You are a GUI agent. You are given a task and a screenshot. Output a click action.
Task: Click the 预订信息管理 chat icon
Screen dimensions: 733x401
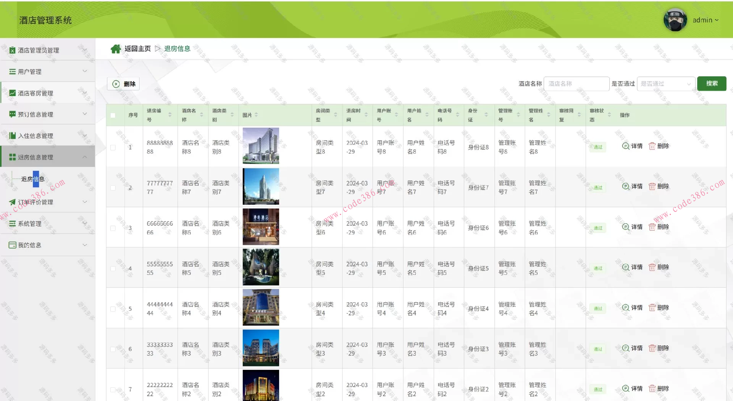[x=12, y=114]
